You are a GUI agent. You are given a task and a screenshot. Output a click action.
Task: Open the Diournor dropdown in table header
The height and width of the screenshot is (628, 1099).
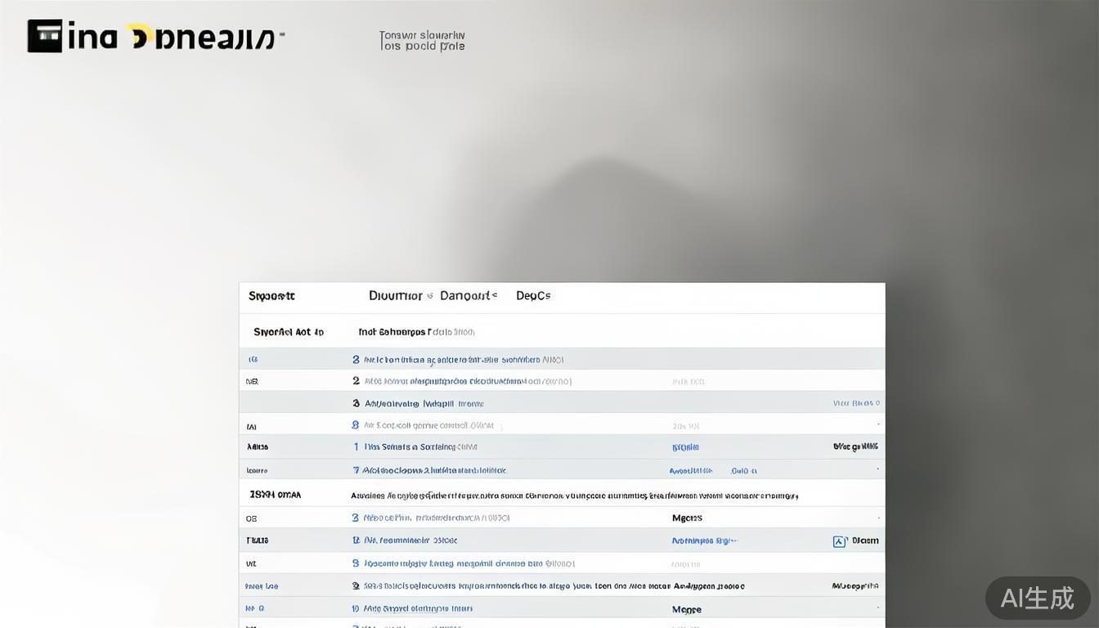pyautogui.click(x=400, y=296)
